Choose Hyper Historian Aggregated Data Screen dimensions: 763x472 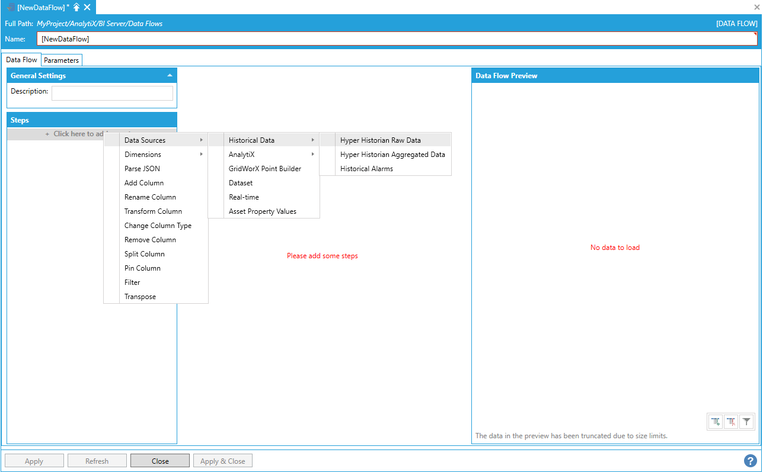pos(392,155)
